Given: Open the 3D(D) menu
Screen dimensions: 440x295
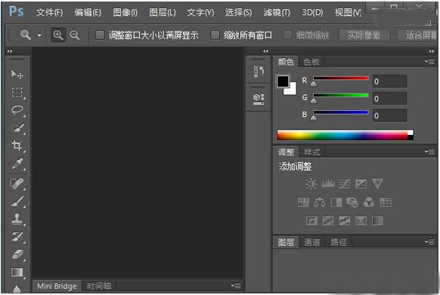Looking at the screenshot, I should (x=312, y=13).
